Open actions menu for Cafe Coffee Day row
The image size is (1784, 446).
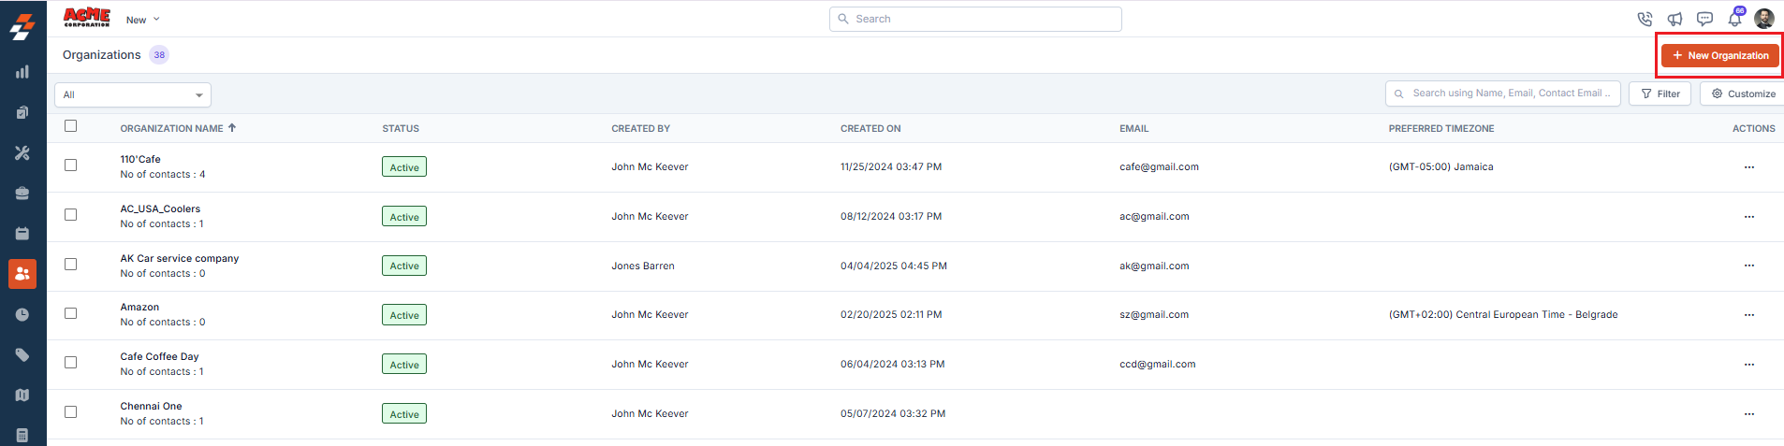pos(1749,365)
